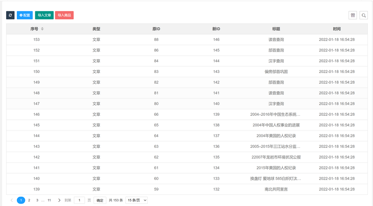Click 读音查询 title in row 148
Screen dimensions: 373x206
[x=276, y=93]
